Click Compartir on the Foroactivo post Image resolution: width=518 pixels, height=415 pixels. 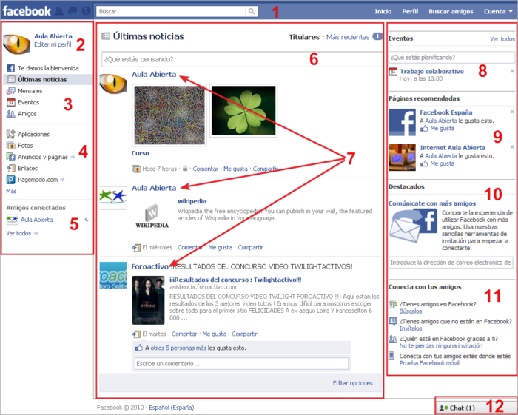point(244,334)
